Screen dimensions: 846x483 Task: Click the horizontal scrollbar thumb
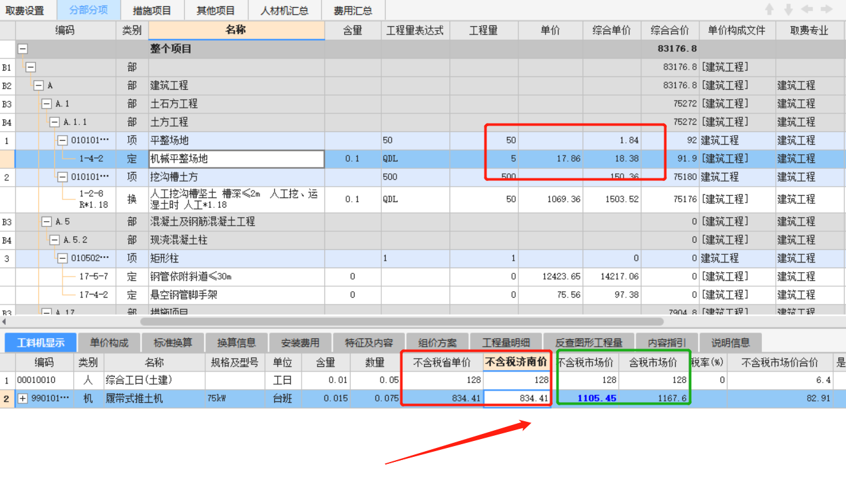pos(402,322)
